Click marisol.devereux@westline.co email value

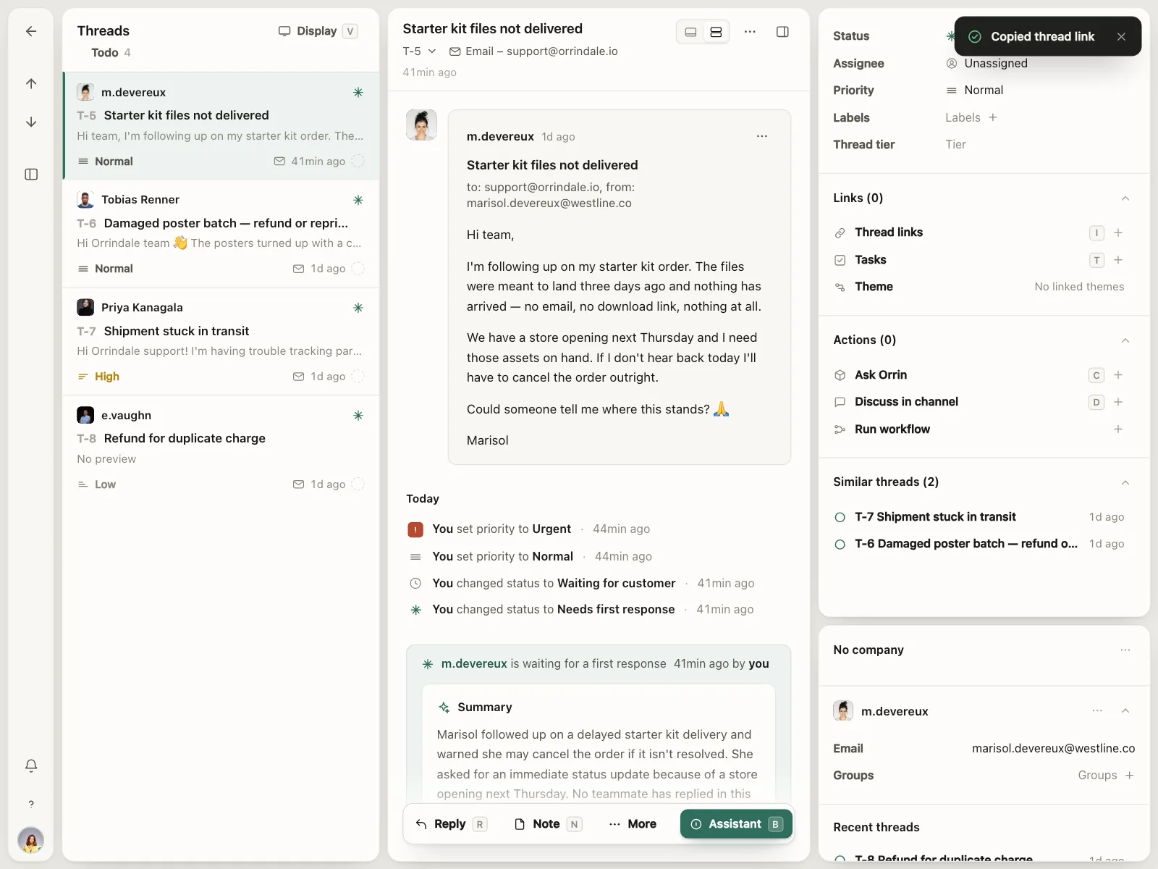pyautogui.click(x=1053, y=749)
